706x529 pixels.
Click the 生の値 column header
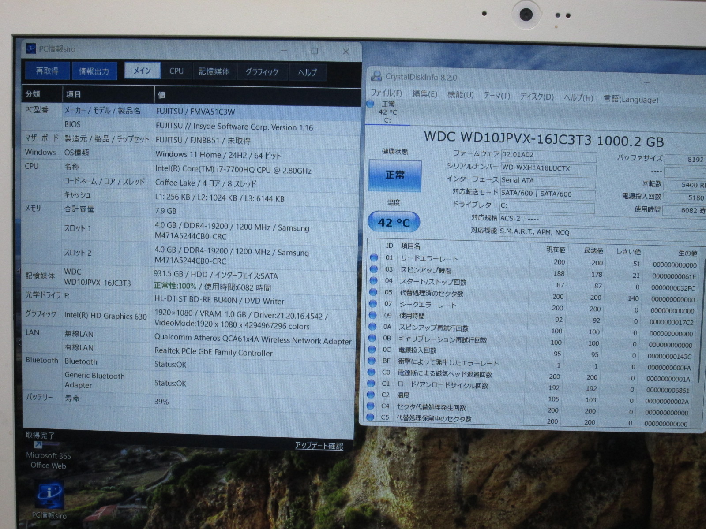(x=687, y=253)
